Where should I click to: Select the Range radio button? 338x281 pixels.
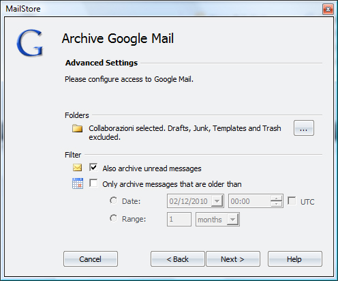pos(114,218)
